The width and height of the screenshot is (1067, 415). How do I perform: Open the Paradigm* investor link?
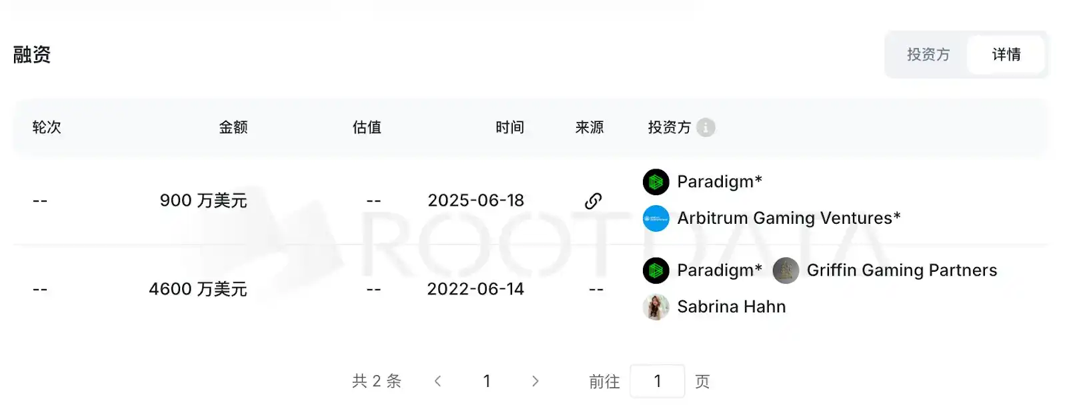click(x=720, y=181)
